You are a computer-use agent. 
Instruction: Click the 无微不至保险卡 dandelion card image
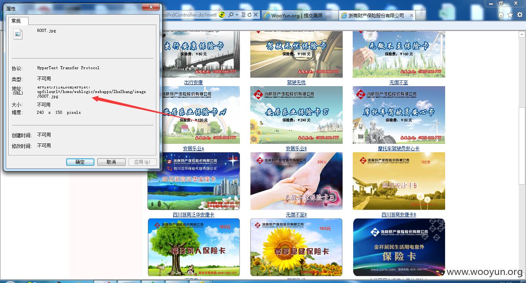(399, 54)
